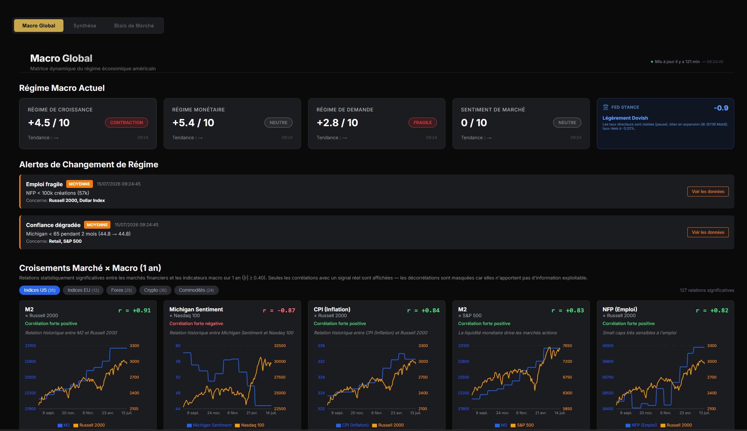Toggle the CPI (Inflation) legend series

point(352,425)
